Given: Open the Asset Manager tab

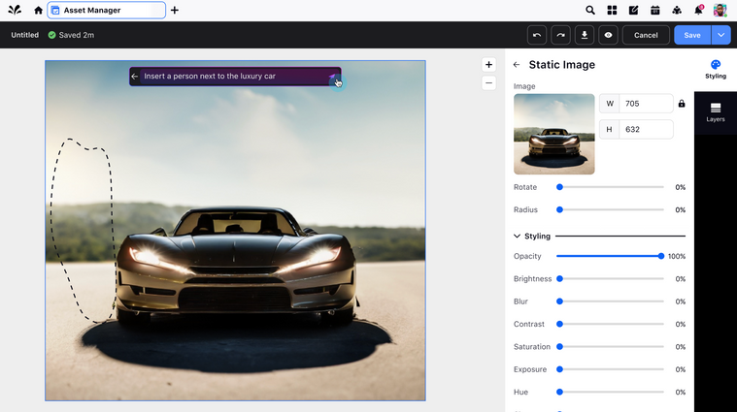Looking at the screenshot, I should tap(106, 11).
